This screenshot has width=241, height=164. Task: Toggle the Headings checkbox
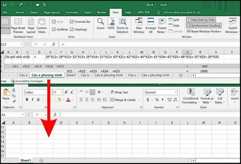coord(71,29)
